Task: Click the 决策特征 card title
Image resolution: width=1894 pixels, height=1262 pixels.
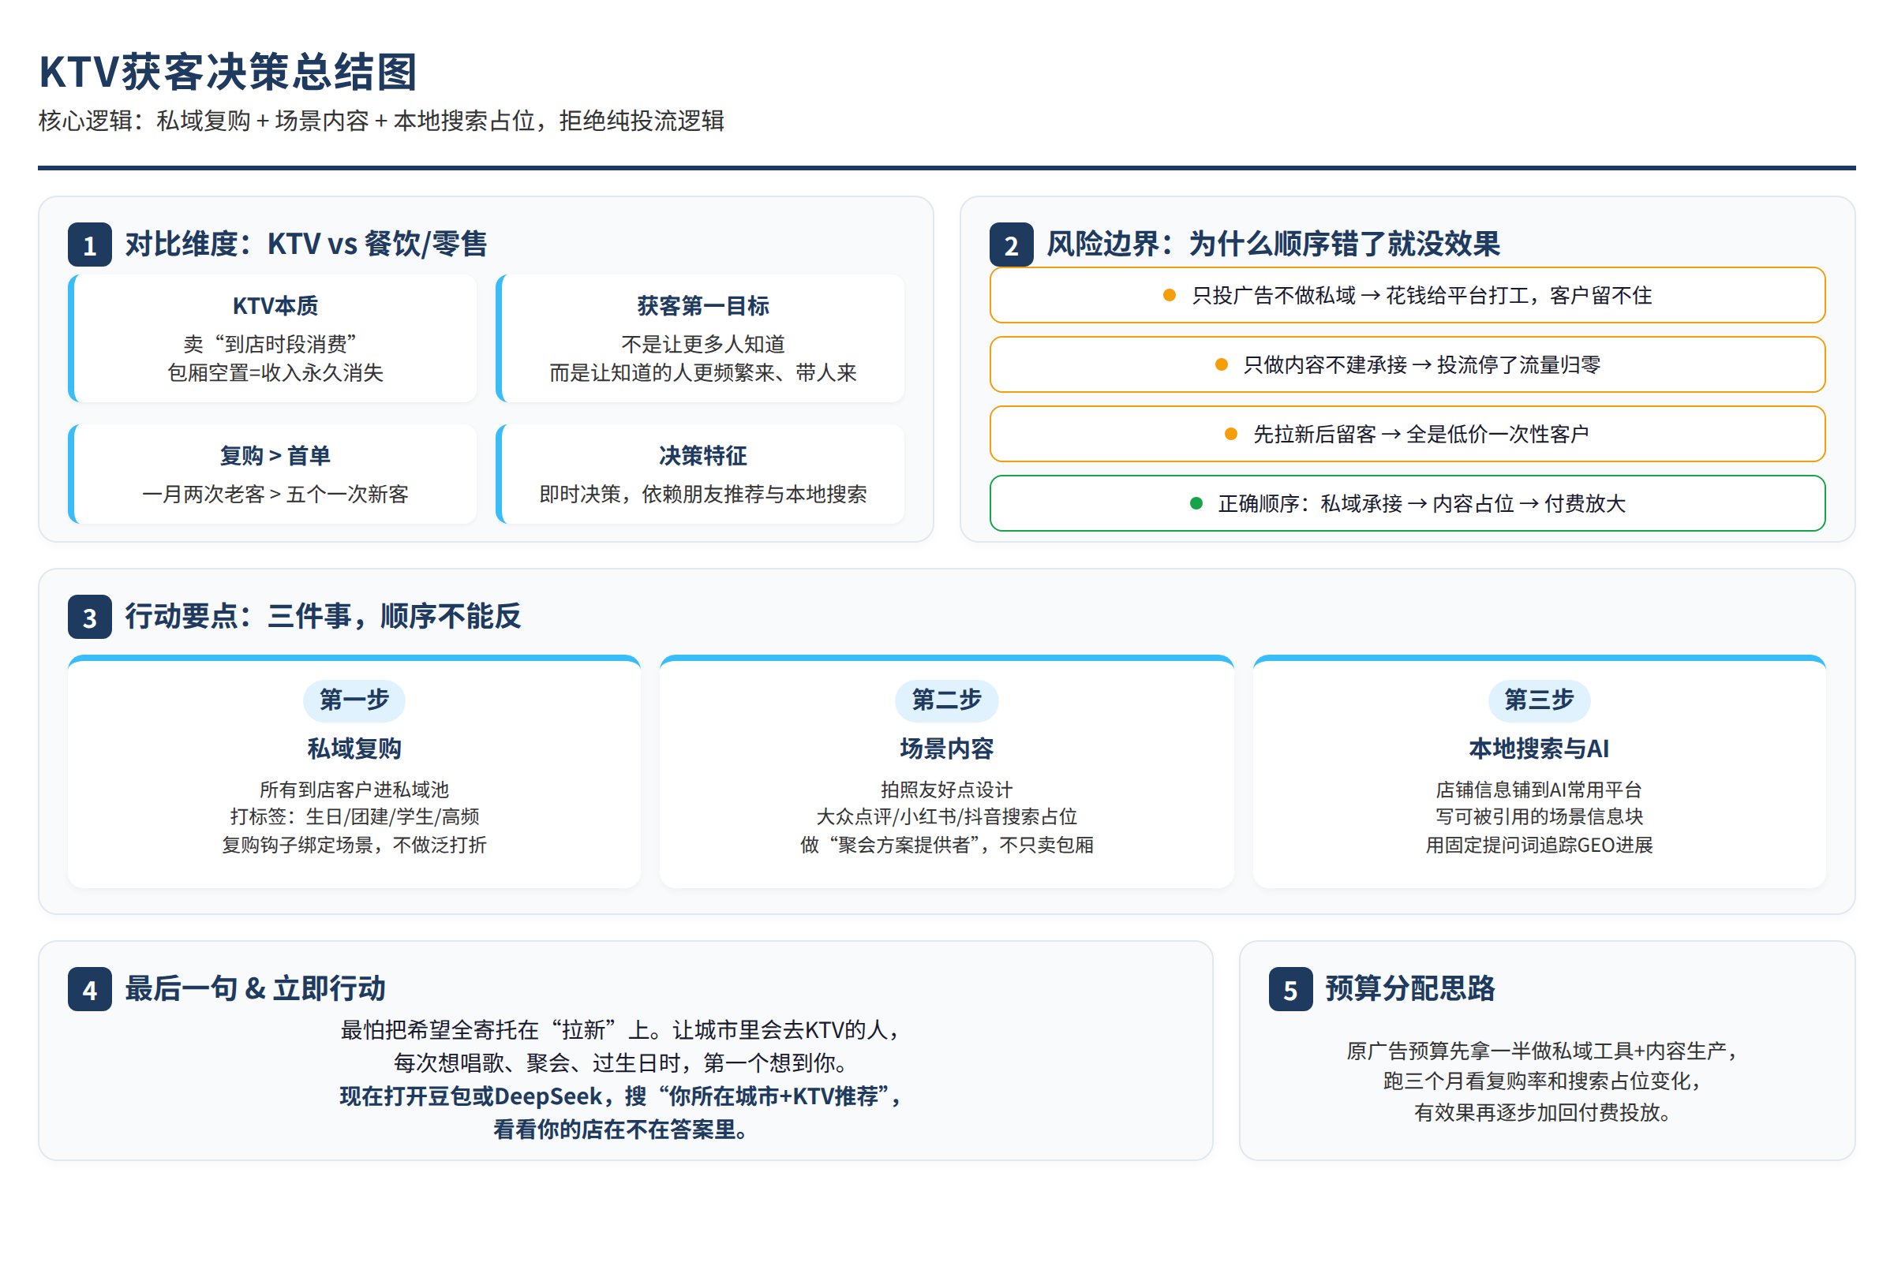Action: pos(703,456)
